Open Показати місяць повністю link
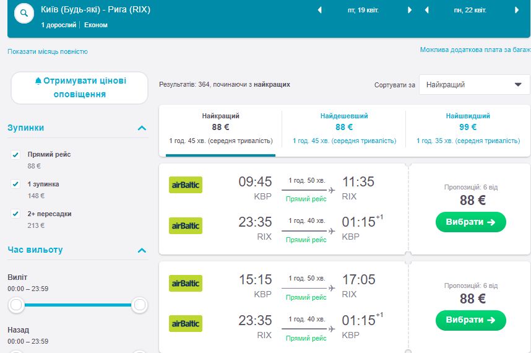The width and height of the screenshot is (531, 353). (x=48, y=51)
